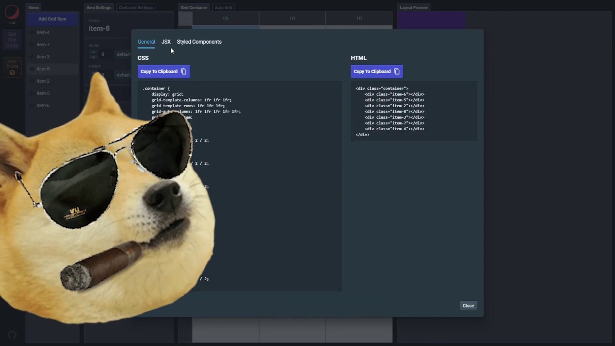Toggle visibility eye for item-5
The image size is (615, 346).
click(x=32, y=93)
